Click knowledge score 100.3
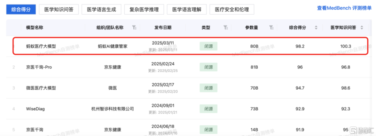Viewport: 376px width, 136px height. click(346, 46)
